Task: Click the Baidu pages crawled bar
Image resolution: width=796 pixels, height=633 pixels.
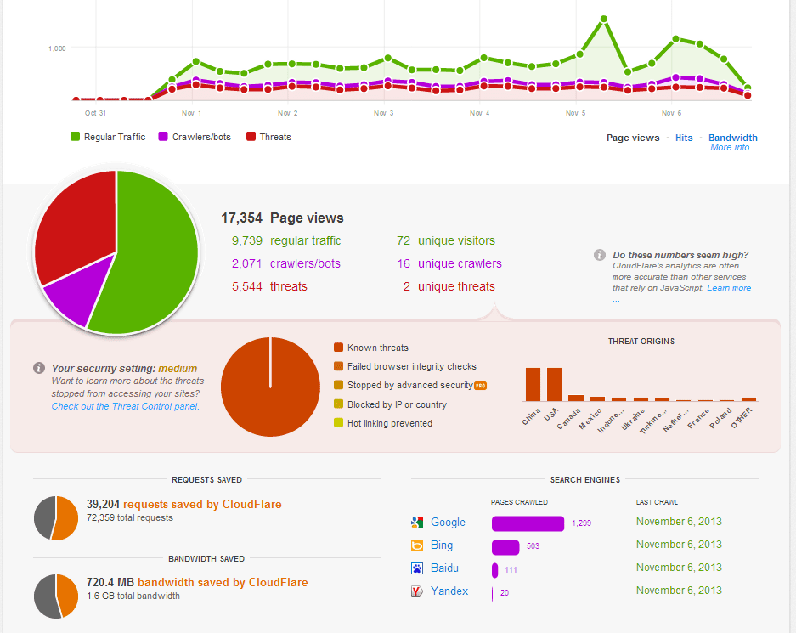Action: pyautogui.click(x=495, y=569)
